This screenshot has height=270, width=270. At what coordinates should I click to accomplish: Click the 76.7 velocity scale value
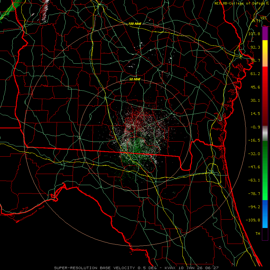[x=255, y=60]
